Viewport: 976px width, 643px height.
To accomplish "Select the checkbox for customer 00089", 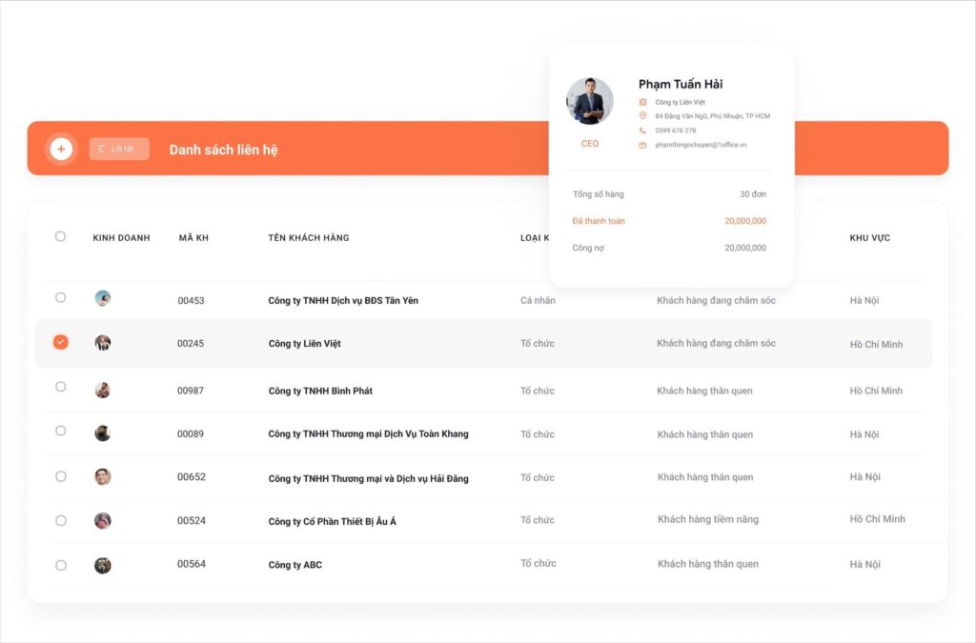I will (x=60, y=431).
